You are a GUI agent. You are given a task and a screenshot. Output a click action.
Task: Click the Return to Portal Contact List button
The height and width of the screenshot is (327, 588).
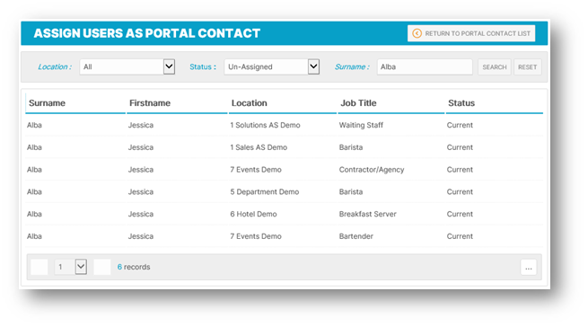pos(471,33)
